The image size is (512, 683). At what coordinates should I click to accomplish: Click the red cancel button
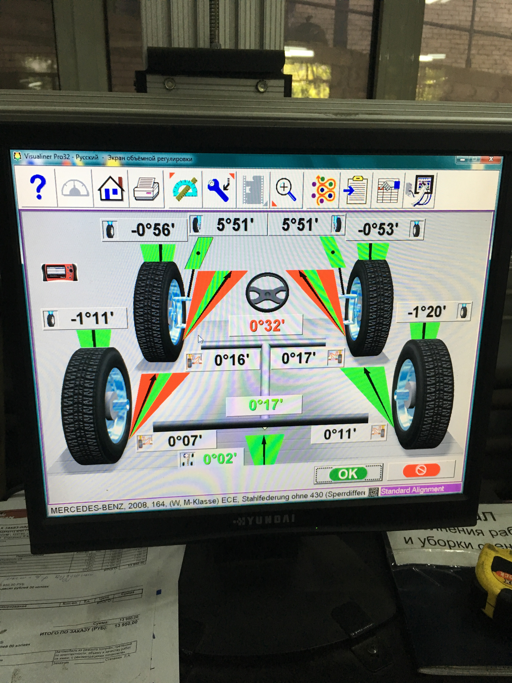[421, 470]
